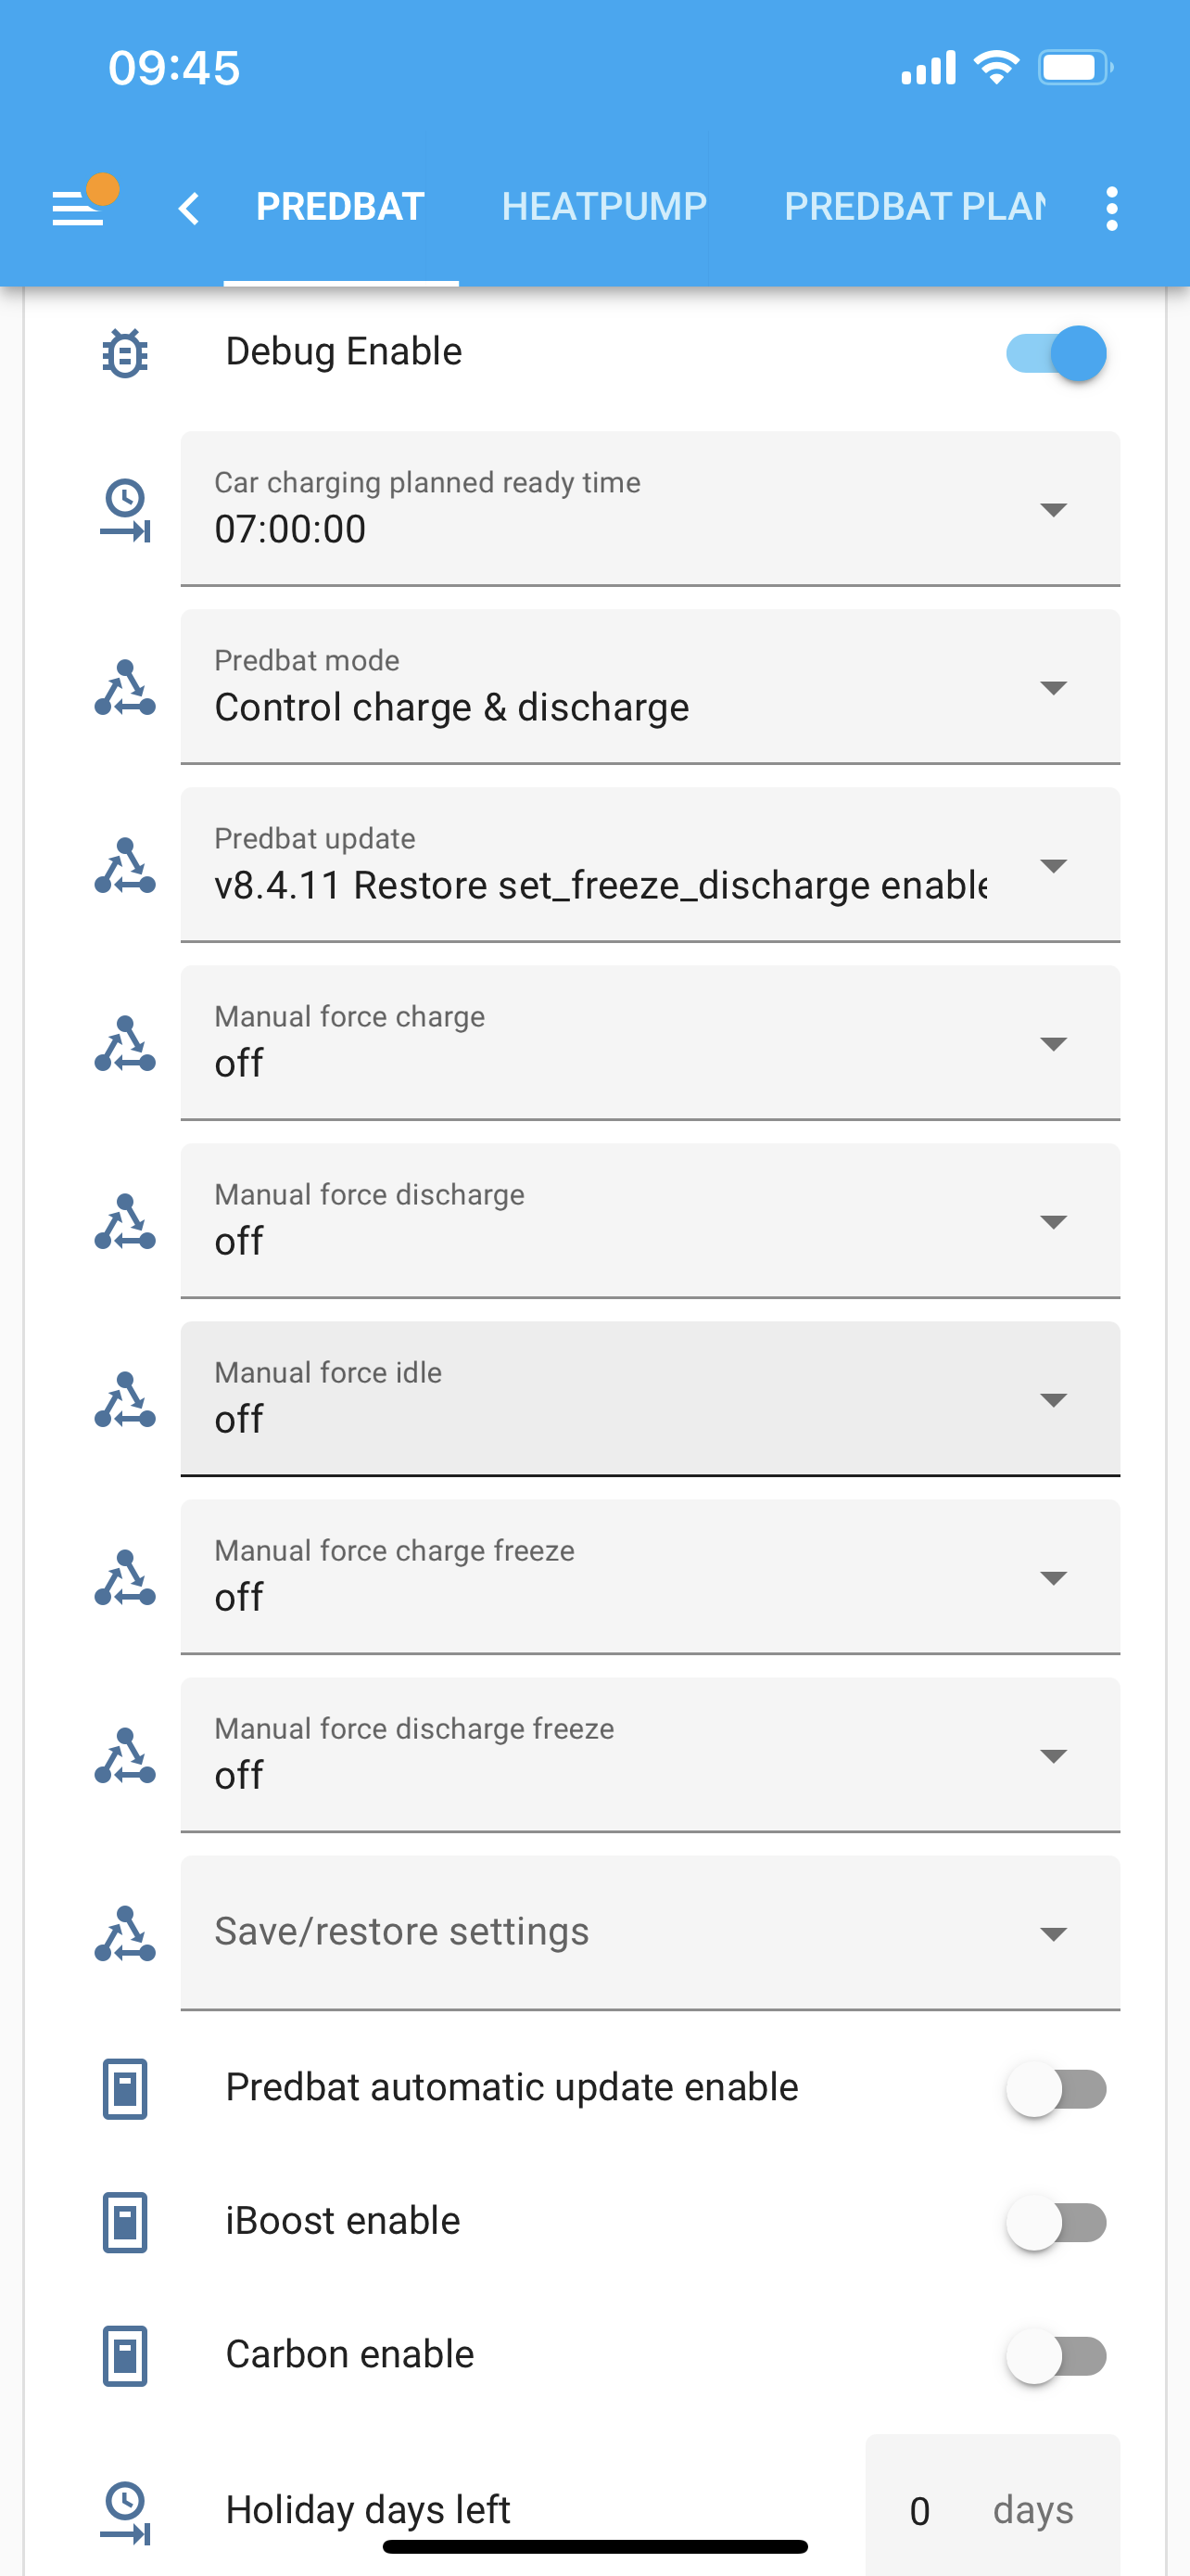Tap the Predbat mode state machine icon
This screenshot has height=2576, width=1190.
(x=125, y=688)
